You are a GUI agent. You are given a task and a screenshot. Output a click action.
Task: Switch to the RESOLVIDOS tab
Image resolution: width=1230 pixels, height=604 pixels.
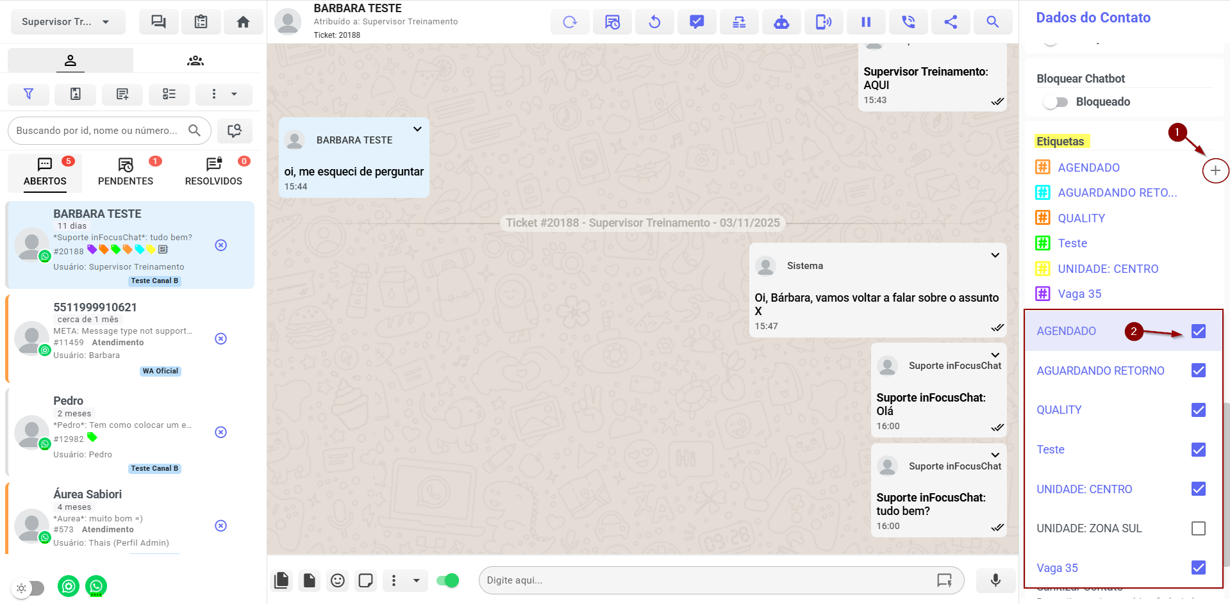213,172
